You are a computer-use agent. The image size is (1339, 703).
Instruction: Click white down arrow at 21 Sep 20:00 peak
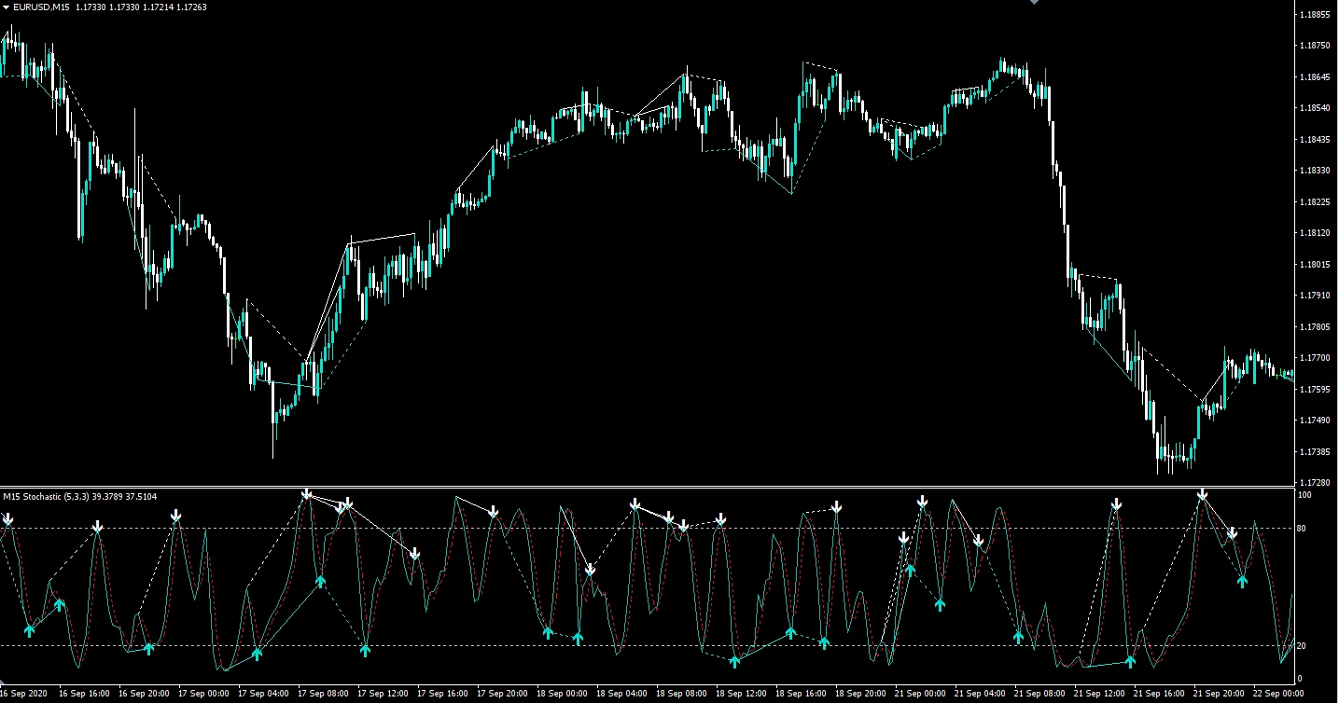tap(1203, 494)
